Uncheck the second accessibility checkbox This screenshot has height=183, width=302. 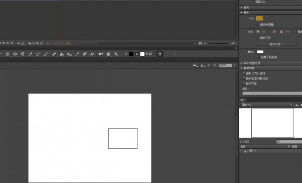[x=243, y=78]
